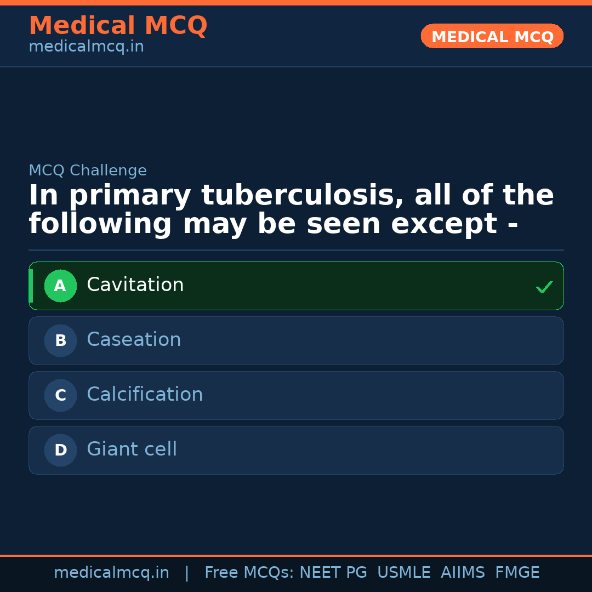Viewport: 592px width, 592px height.
Task: Click the green checkmark on Cavitation row
Action: pos(544,287)
